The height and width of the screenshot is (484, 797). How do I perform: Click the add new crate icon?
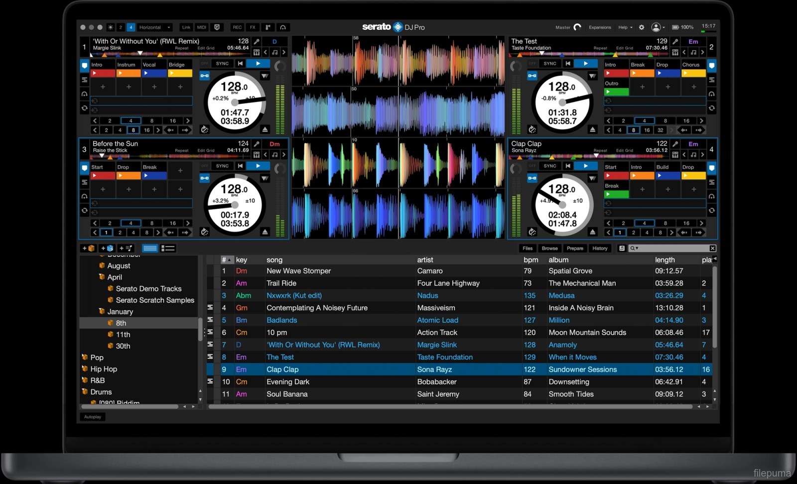tap(89, 248)
